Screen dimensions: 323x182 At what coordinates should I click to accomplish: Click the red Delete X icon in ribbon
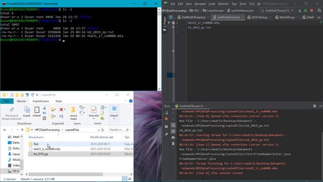tap(61, 109)
